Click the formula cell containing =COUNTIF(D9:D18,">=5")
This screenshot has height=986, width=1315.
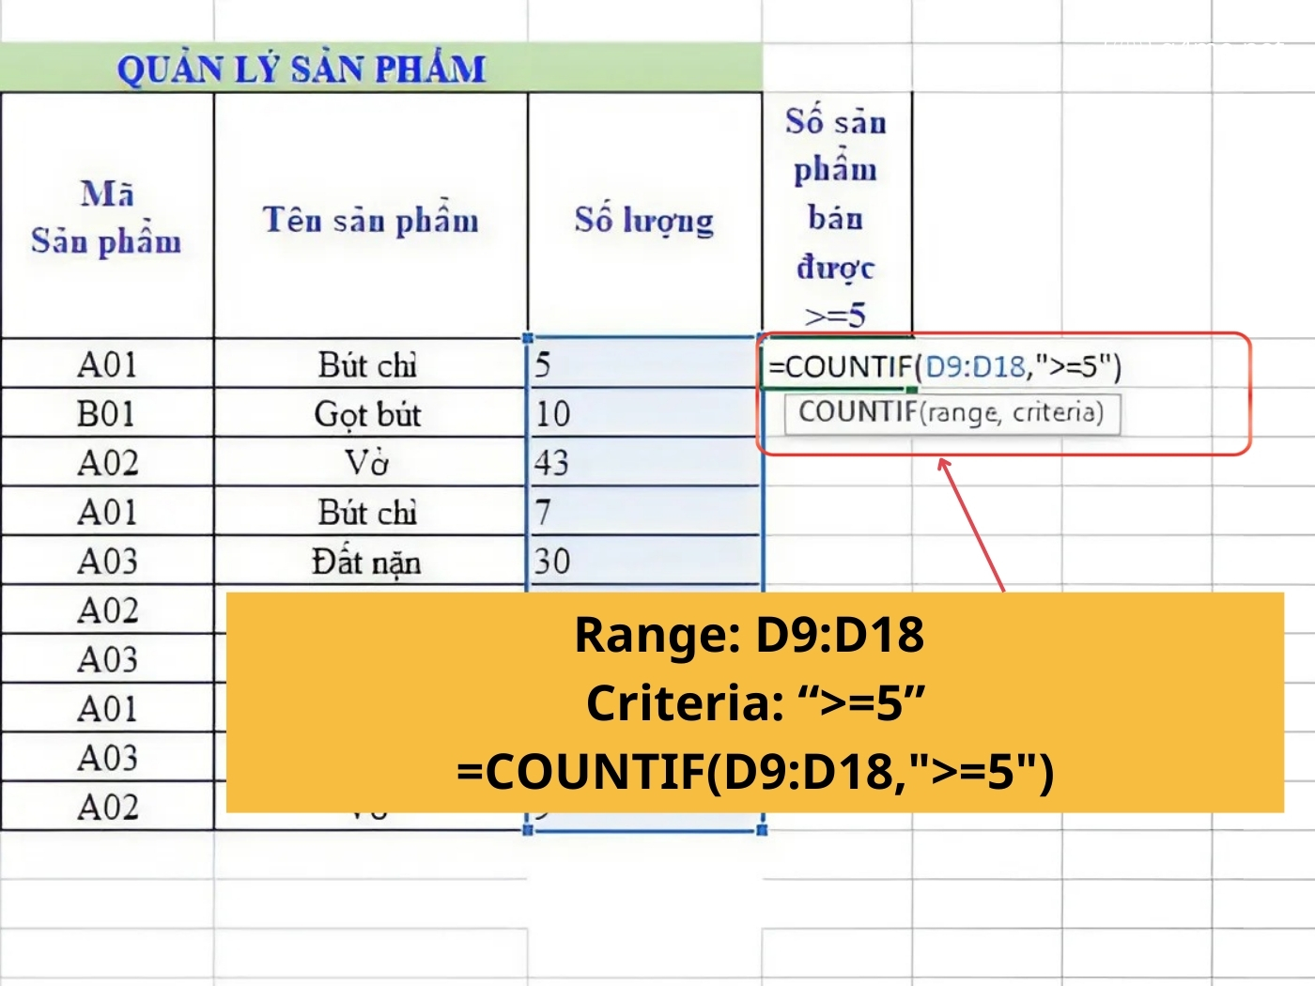[x=836, y=364]
